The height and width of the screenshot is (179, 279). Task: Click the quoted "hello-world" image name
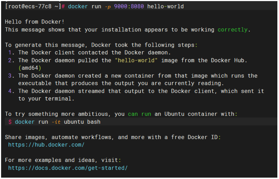(136, 60)
